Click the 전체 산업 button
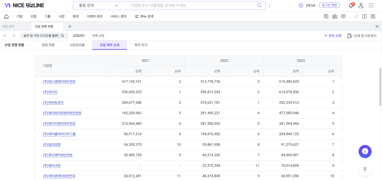Viewport: 382px width, 181px height. (x=98, y=36)
